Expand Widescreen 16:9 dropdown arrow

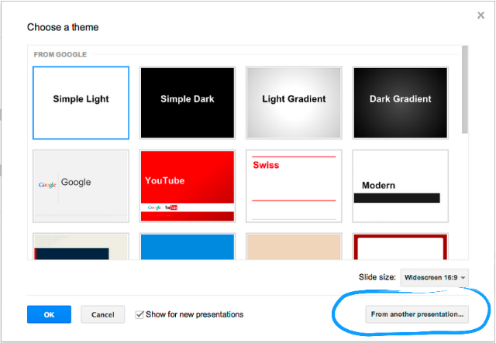[463, 278]
